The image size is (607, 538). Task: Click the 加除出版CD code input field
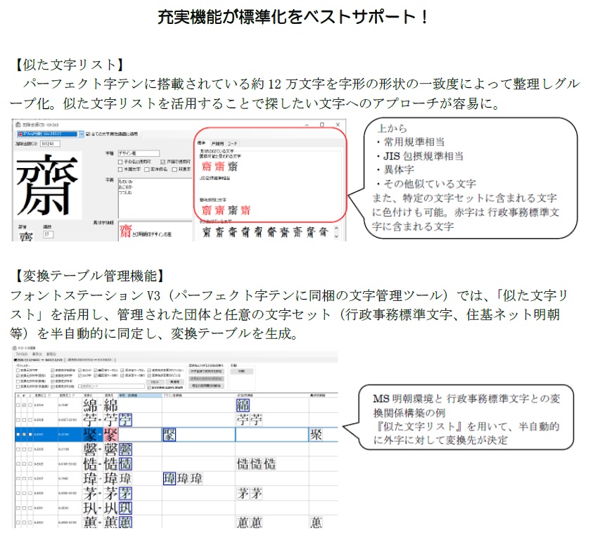(x=50, y=143)
